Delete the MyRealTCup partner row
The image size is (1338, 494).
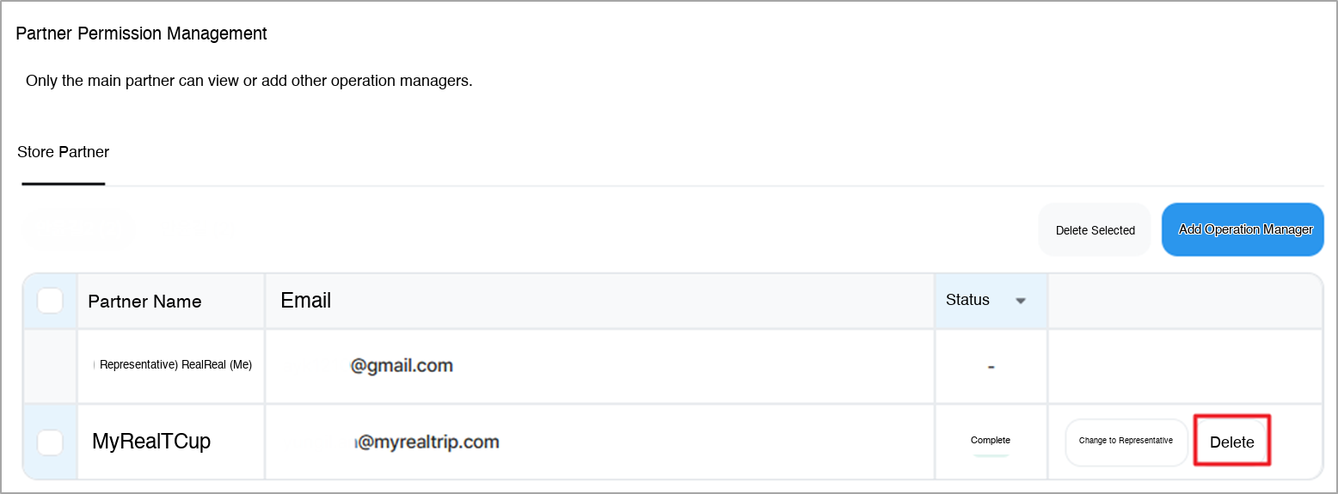tap(1231, 442)
